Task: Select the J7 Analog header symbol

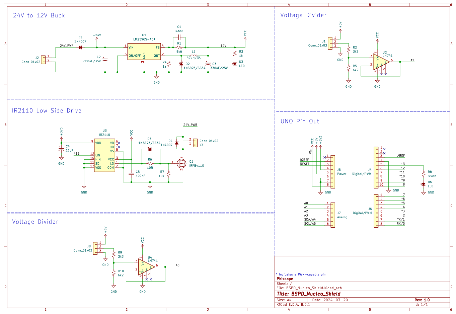Action: 332,215
